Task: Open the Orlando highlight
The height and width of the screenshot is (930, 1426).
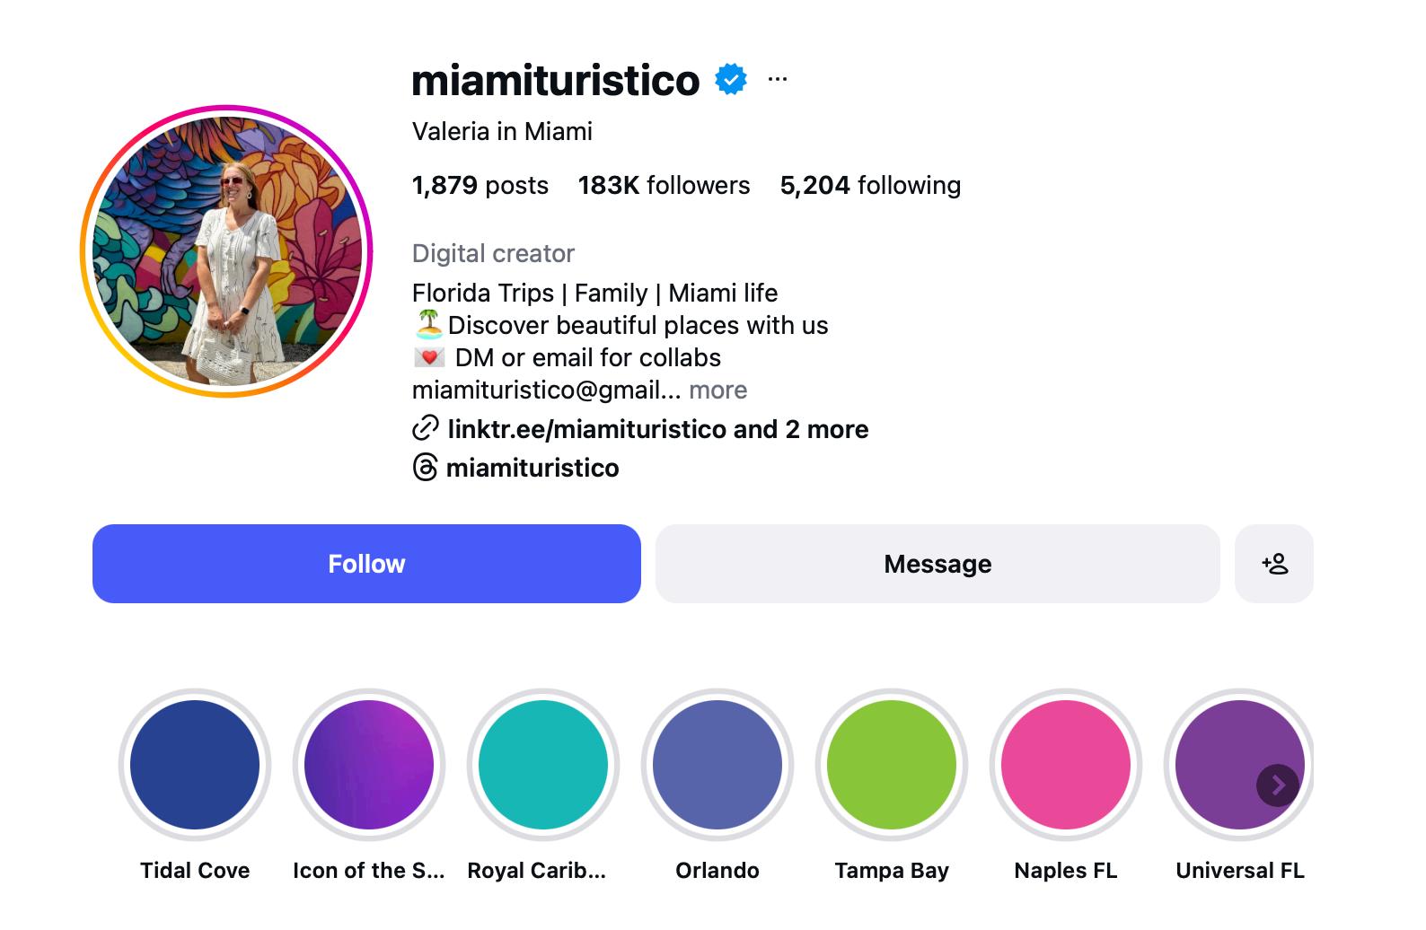Action: pyautogui.click(x=717, y=765)
